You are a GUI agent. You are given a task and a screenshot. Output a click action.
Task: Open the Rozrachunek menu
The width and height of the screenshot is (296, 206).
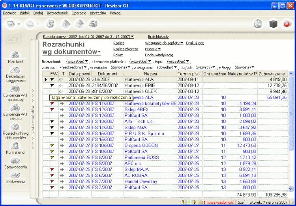pos(57,13)
